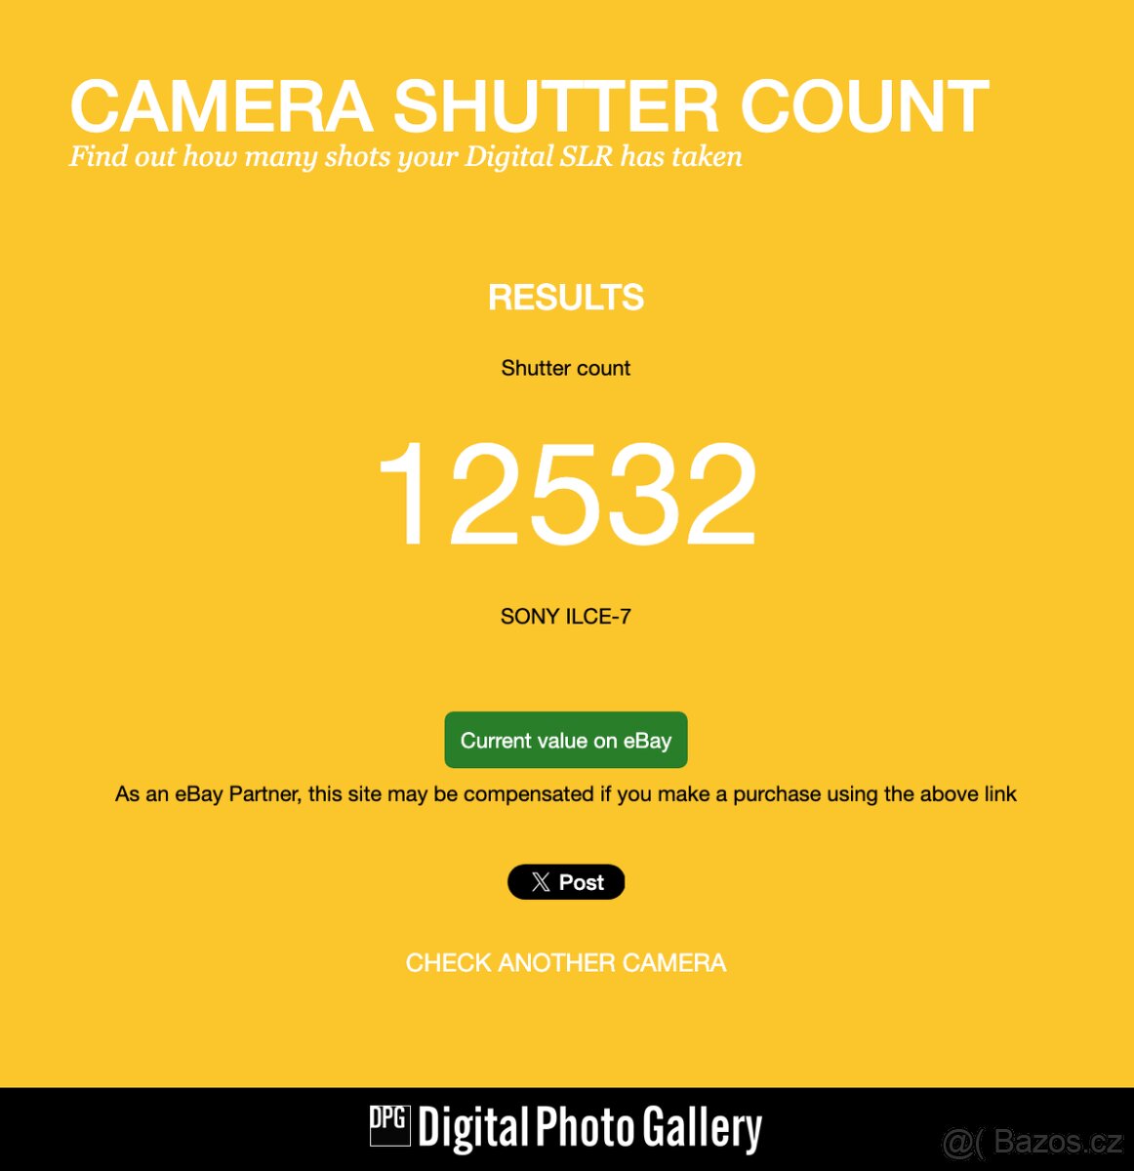Follow the CHECK ANOTHER CAMERA link

(566, 963)
